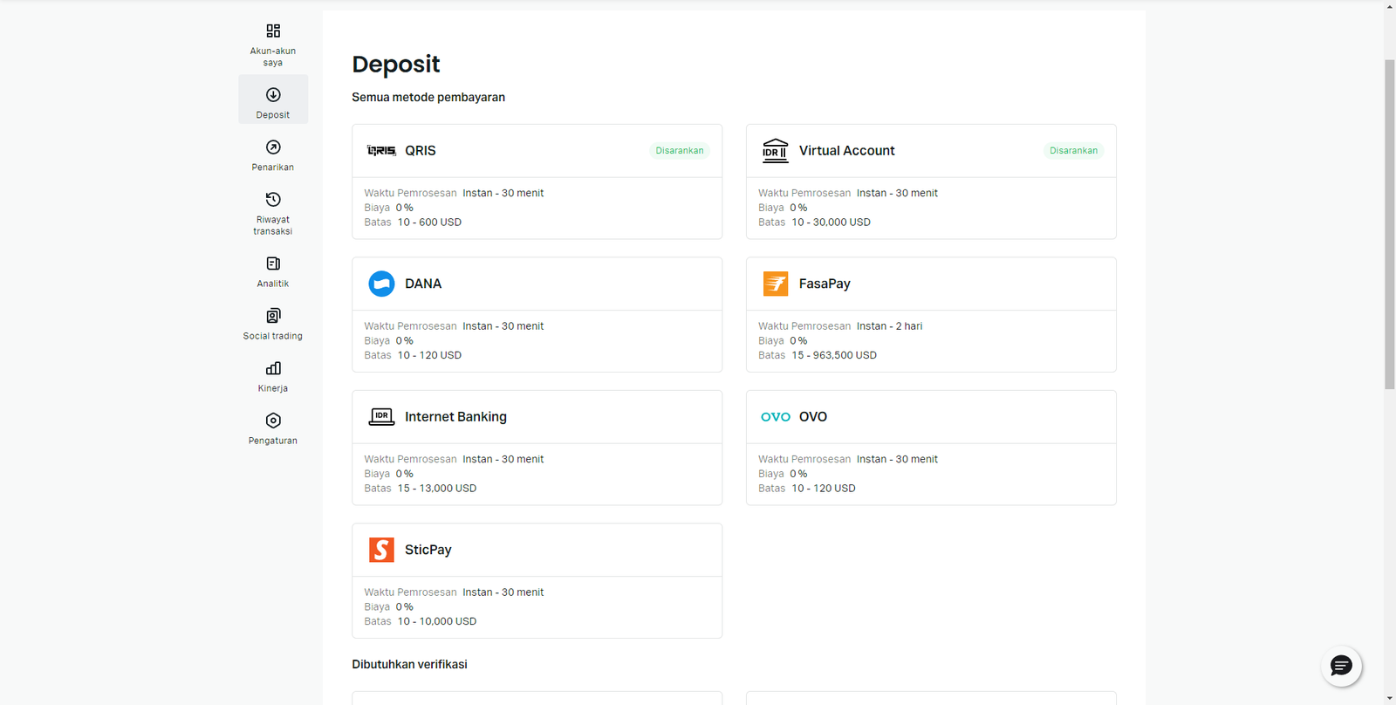Click the FasaPay orange logo
Screen dimensions: 1396x705
pyautogui.click(x=776, y=284)
